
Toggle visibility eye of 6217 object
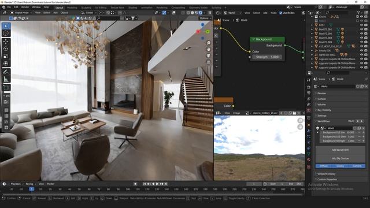362,25
